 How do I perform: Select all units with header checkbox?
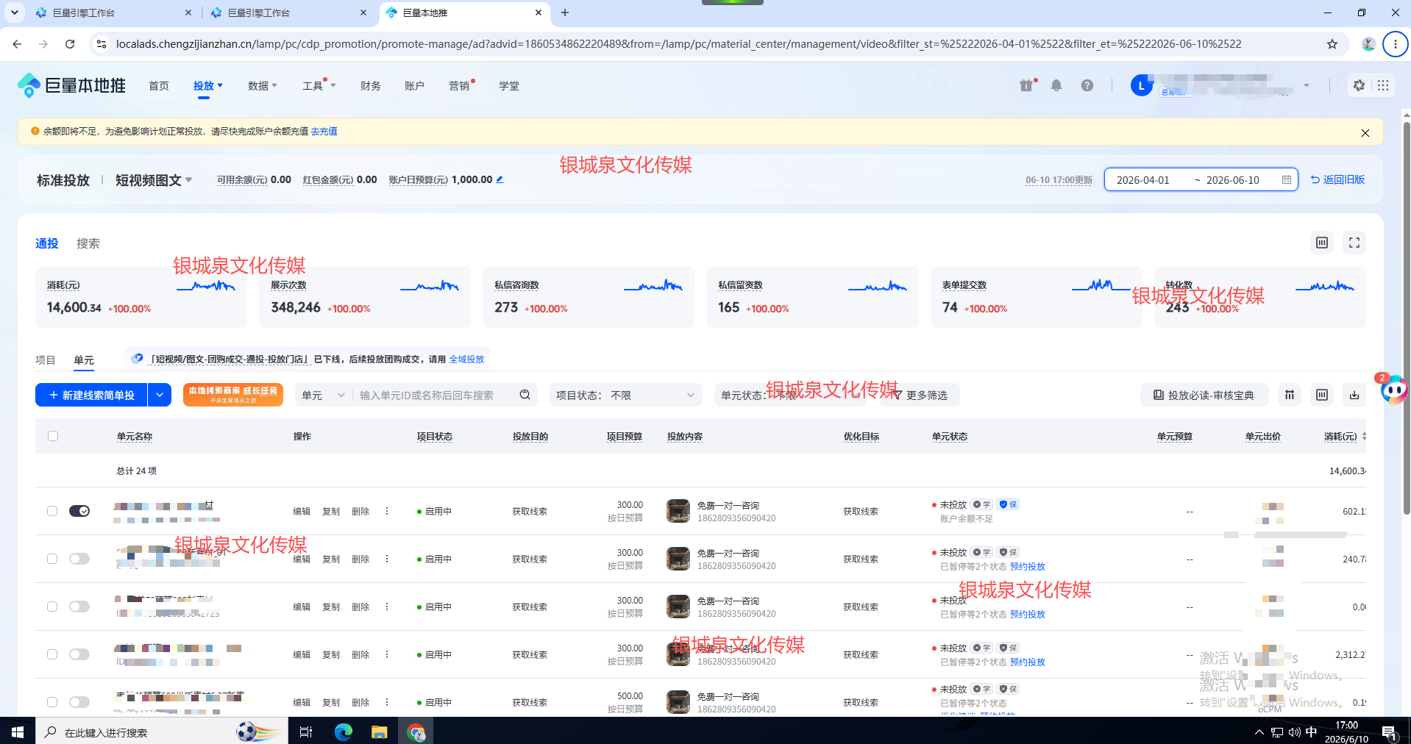53,436
